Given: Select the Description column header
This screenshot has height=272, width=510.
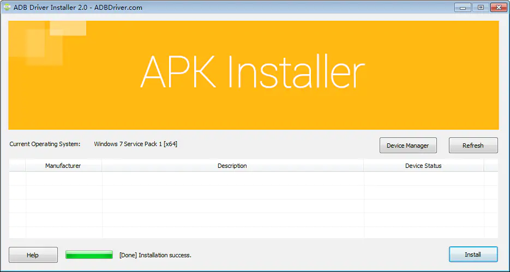Looking at the screenshot, I should (x=232, y=166).
